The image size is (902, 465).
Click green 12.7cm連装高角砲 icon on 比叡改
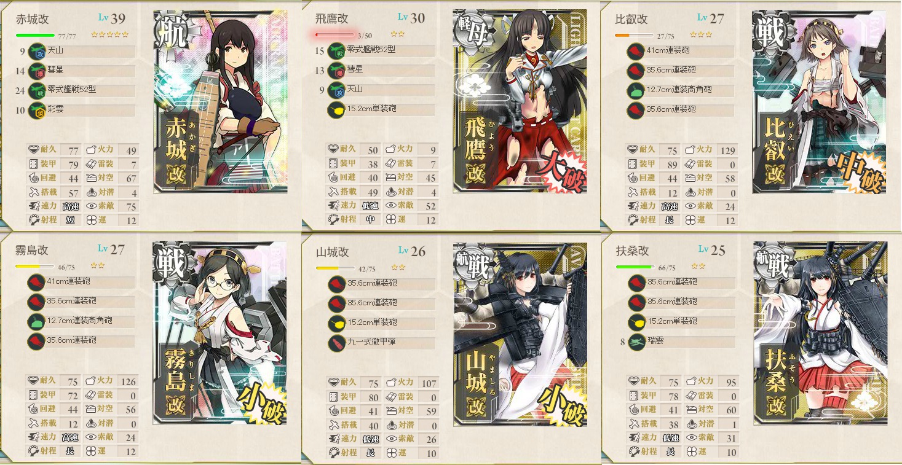pyautogui.click(x=635, y=90)
